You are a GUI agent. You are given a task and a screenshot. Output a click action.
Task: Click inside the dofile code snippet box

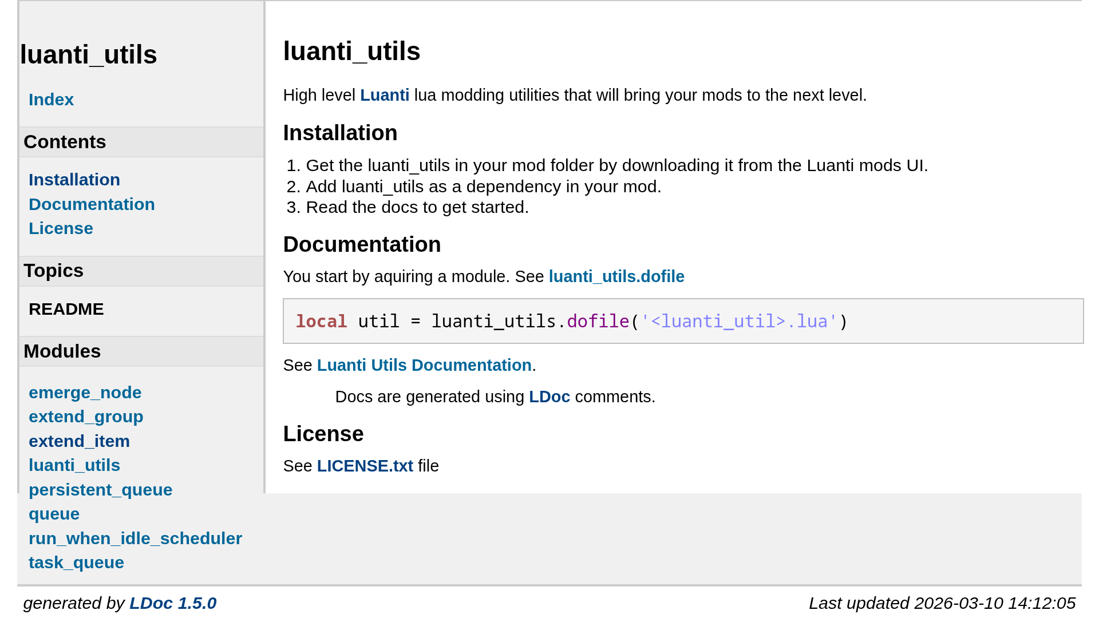pyautogui.click(x=682, y=321)
